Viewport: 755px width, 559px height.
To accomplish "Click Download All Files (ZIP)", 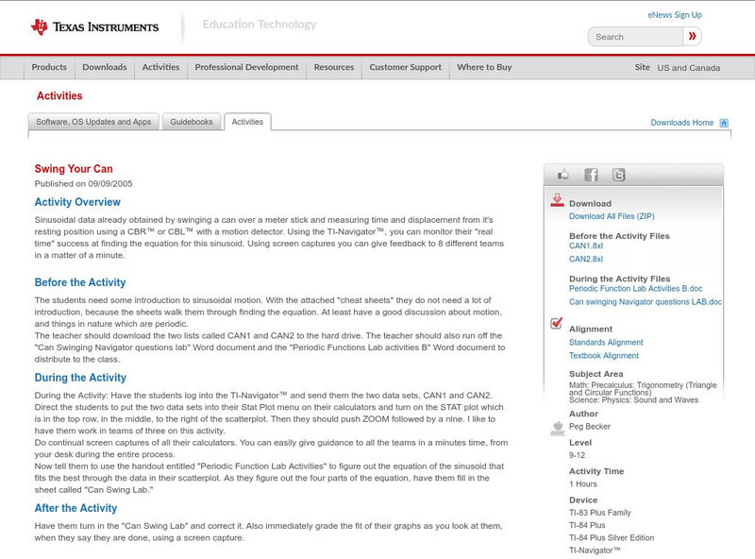I will pyautogui.click(x=612, y=216).
